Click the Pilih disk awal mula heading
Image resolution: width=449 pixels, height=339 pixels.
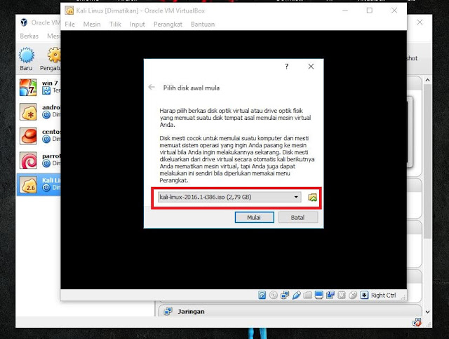(192, 88)
